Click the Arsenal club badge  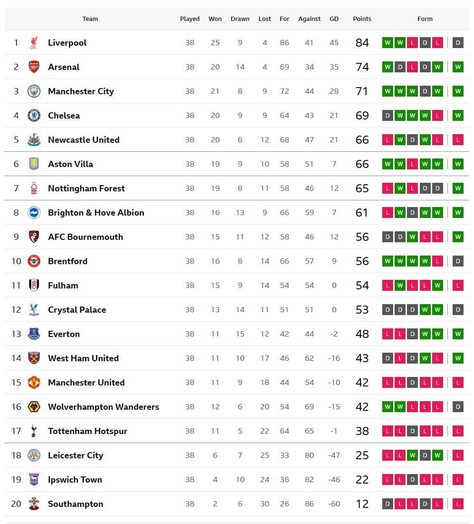(x=34, y=67)
